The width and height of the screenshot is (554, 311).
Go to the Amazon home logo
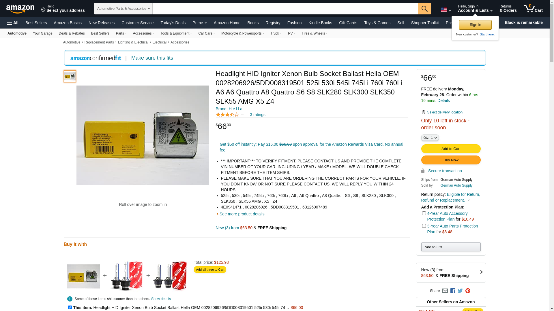(20, 9)
